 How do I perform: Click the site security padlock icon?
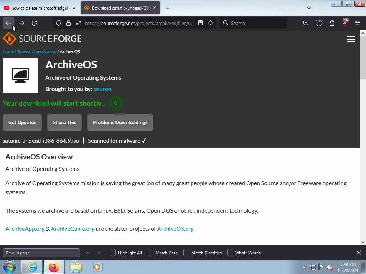tap(68, 23)
